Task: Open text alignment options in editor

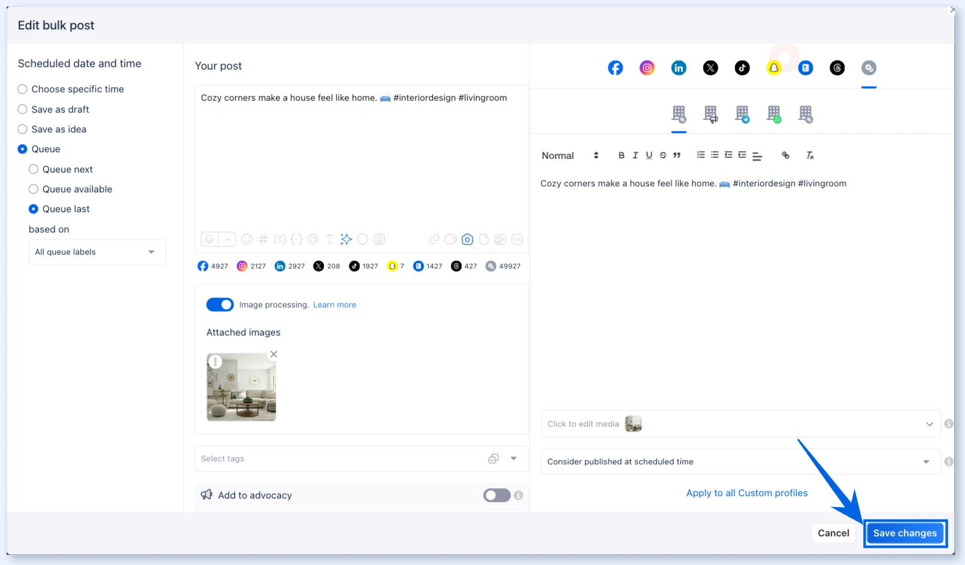Action: click(x=757, y=156)
